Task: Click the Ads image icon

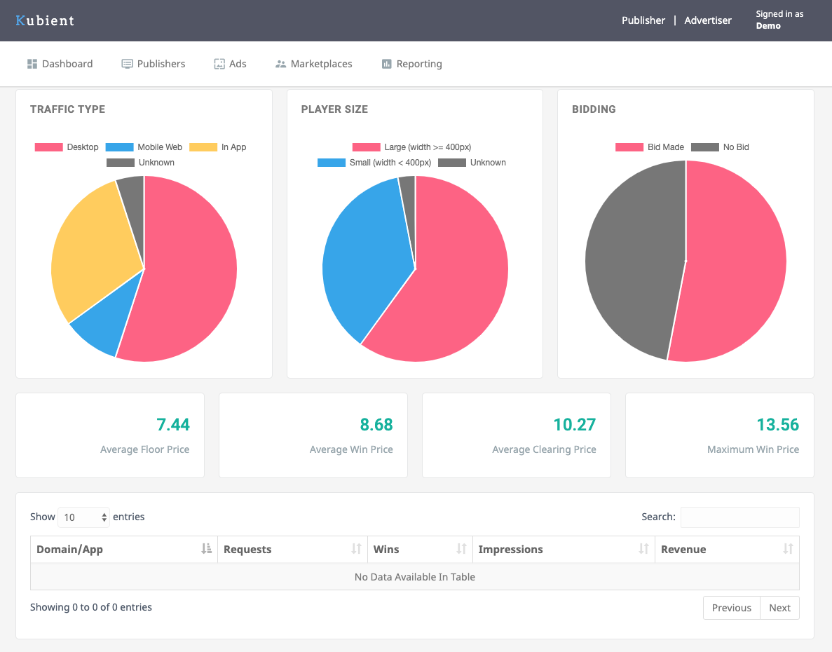Action: pyautogui.click(x=219, y=64)
